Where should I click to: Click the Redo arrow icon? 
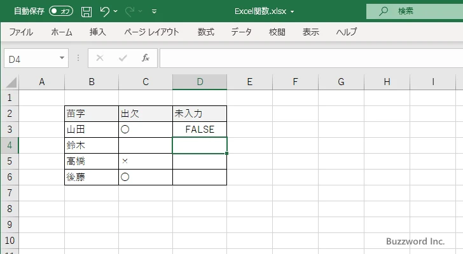[129, 11]
